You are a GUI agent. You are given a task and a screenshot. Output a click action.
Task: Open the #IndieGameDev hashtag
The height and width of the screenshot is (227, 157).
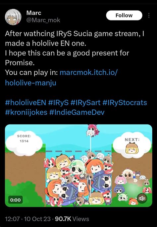(x=77, y=112)
